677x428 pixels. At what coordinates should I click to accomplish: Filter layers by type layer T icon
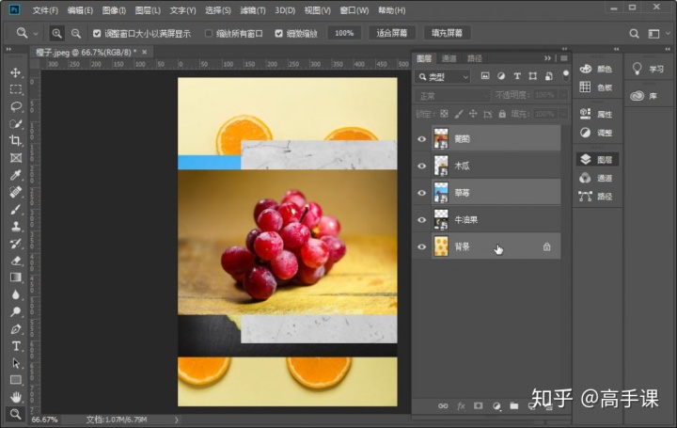517,76
